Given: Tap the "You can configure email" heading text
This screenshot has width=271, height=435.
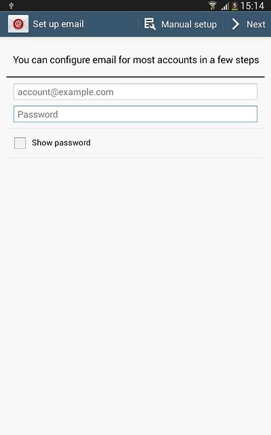Looking at the screenshot, I should [x=136, y=60].
